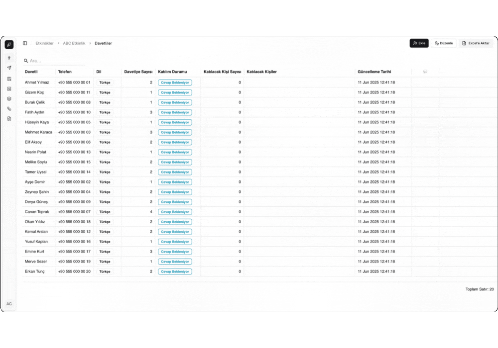Click Türkçe tag in Ahmet Yılmaz row
This screenshot has width=498, height=348.
point(105,83)
